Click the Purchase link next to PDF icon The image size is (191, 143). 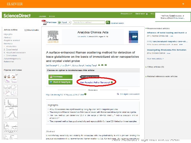pos(52,22)
